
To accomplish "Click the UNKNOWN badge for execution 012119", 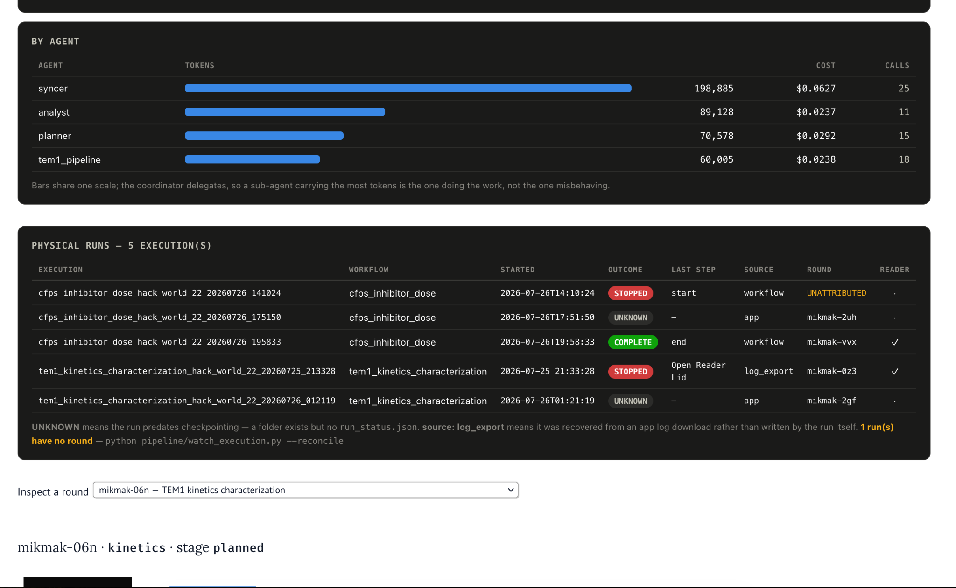I will 630,401.
